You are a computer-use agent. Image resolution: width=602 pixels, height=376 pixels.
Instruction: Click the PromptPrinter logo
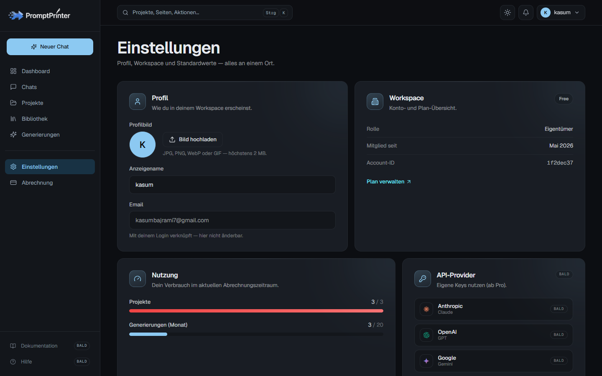pos(39,15)
